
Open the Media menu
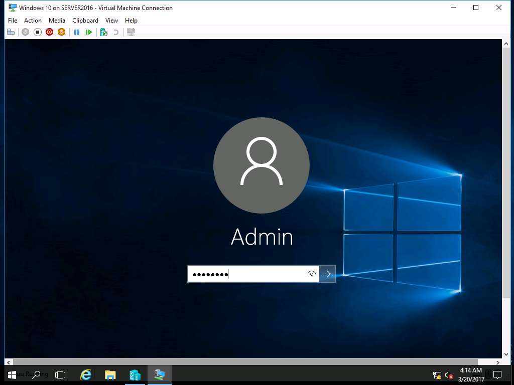(57, 20)
